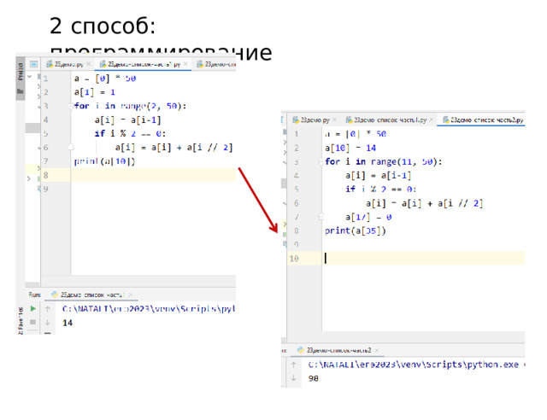
Task: Place the cursor on highlighted line 8 in the left editor
Action: pyautogui.click(x=153, y=175)
